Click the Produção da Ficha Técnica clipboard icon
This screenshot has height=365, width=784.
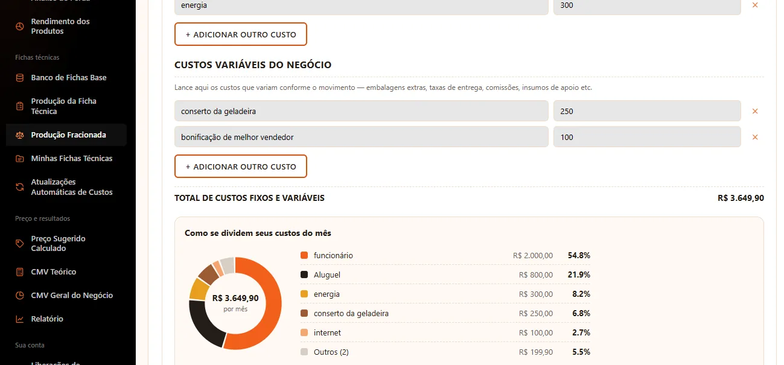(x=19, y=106)
